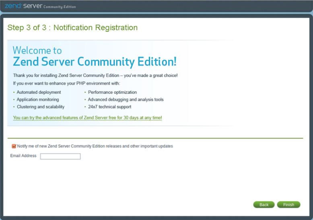Click '24x7 technical support' bullet text
Screen dimensions: 313x220
tap(109, 107)
